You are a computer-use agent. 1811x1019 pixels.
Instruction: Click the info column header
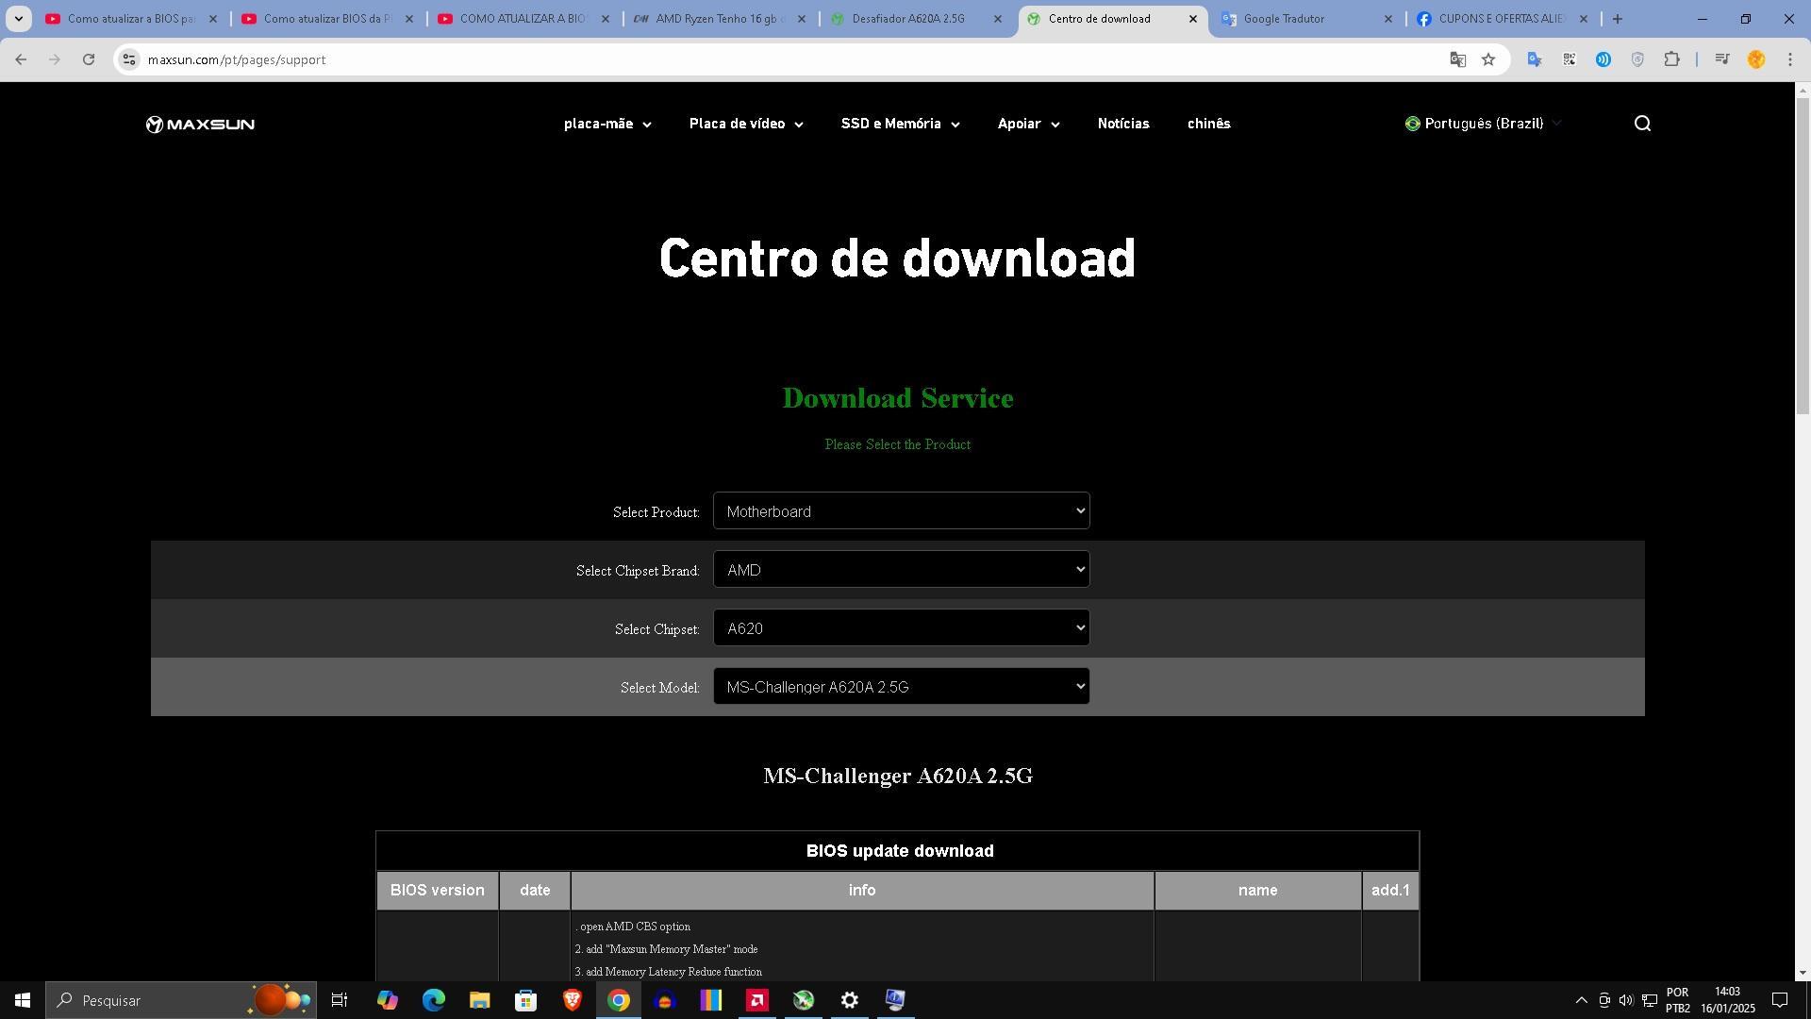(x=862, y=891)
